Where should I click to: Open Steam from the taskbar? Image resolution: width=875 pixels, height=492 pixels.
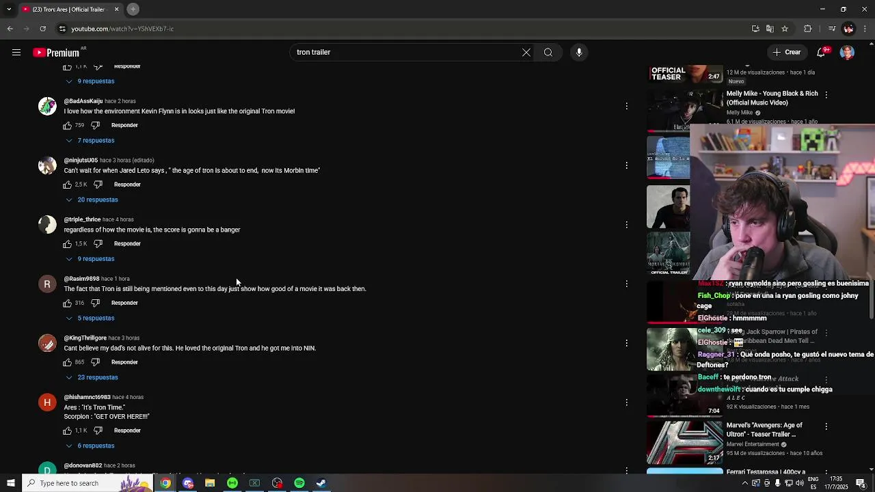[321, 483]
